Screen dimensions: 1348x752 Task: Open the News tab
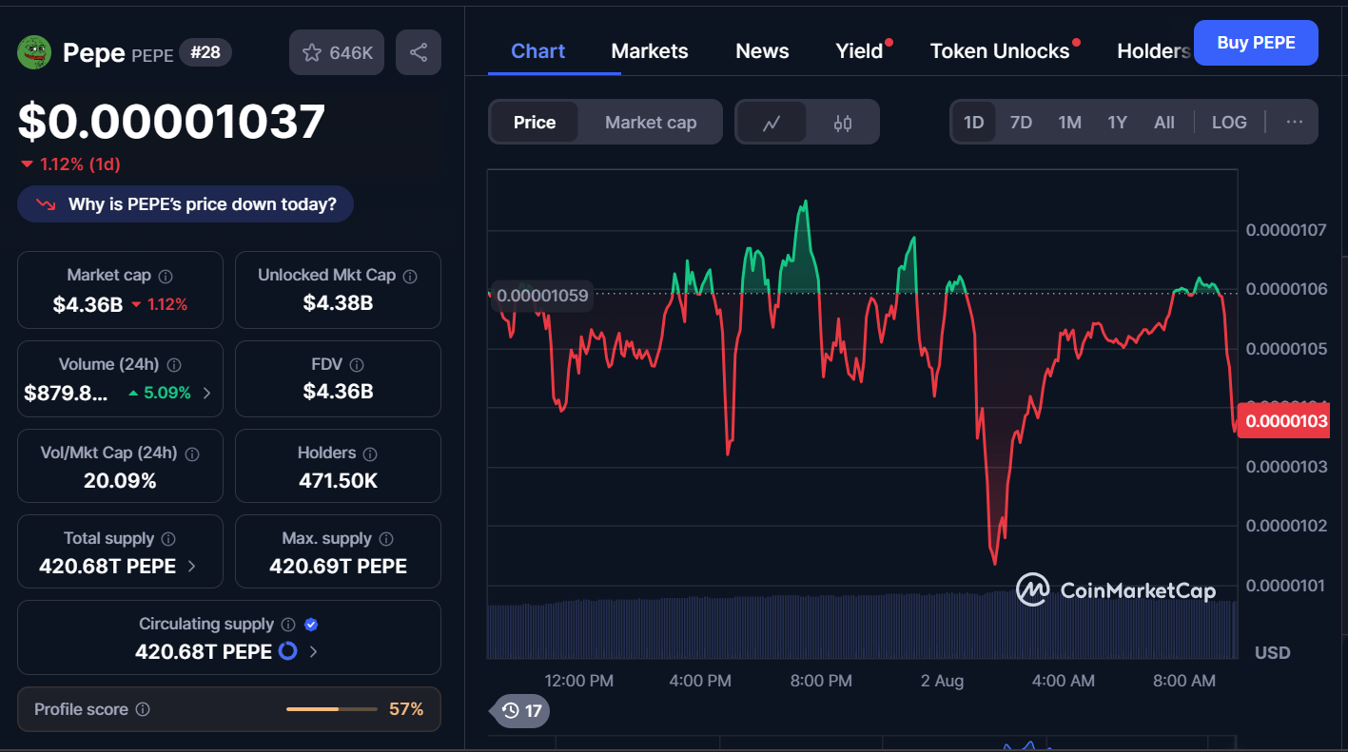coord(762,51)
